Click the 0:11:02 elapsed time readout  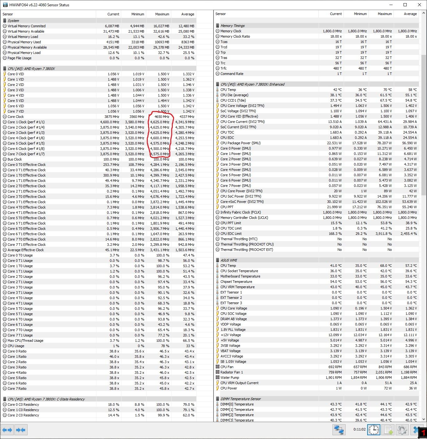(x=359, y=429)
